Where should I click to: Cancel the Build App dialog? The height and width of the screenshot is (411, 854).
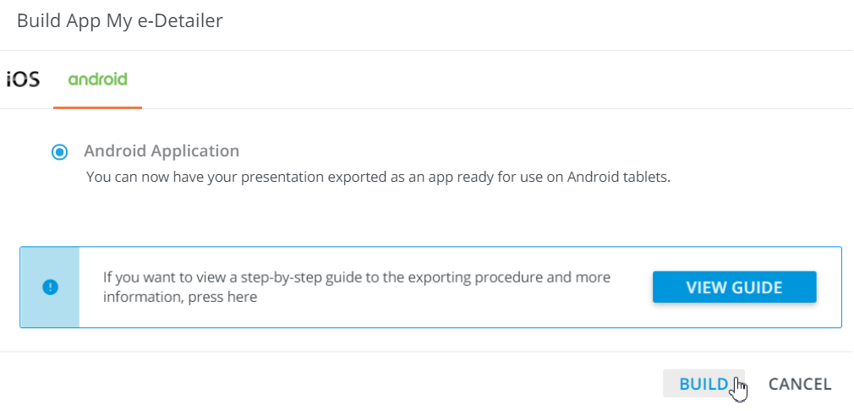point(799,384)
